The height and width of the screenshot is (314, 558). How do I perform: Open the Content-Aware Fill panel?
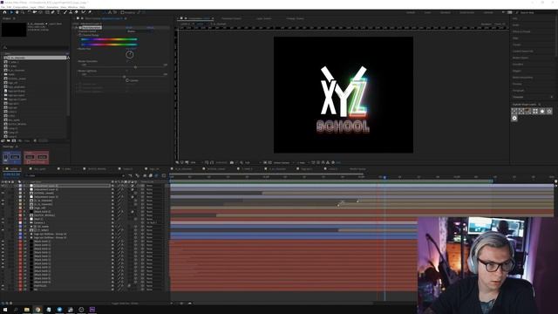point(523,51)
